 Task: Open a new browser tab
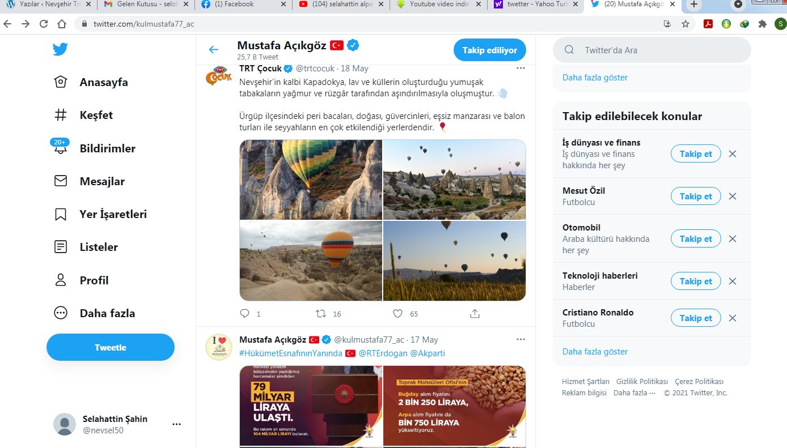tap(693, 5)
